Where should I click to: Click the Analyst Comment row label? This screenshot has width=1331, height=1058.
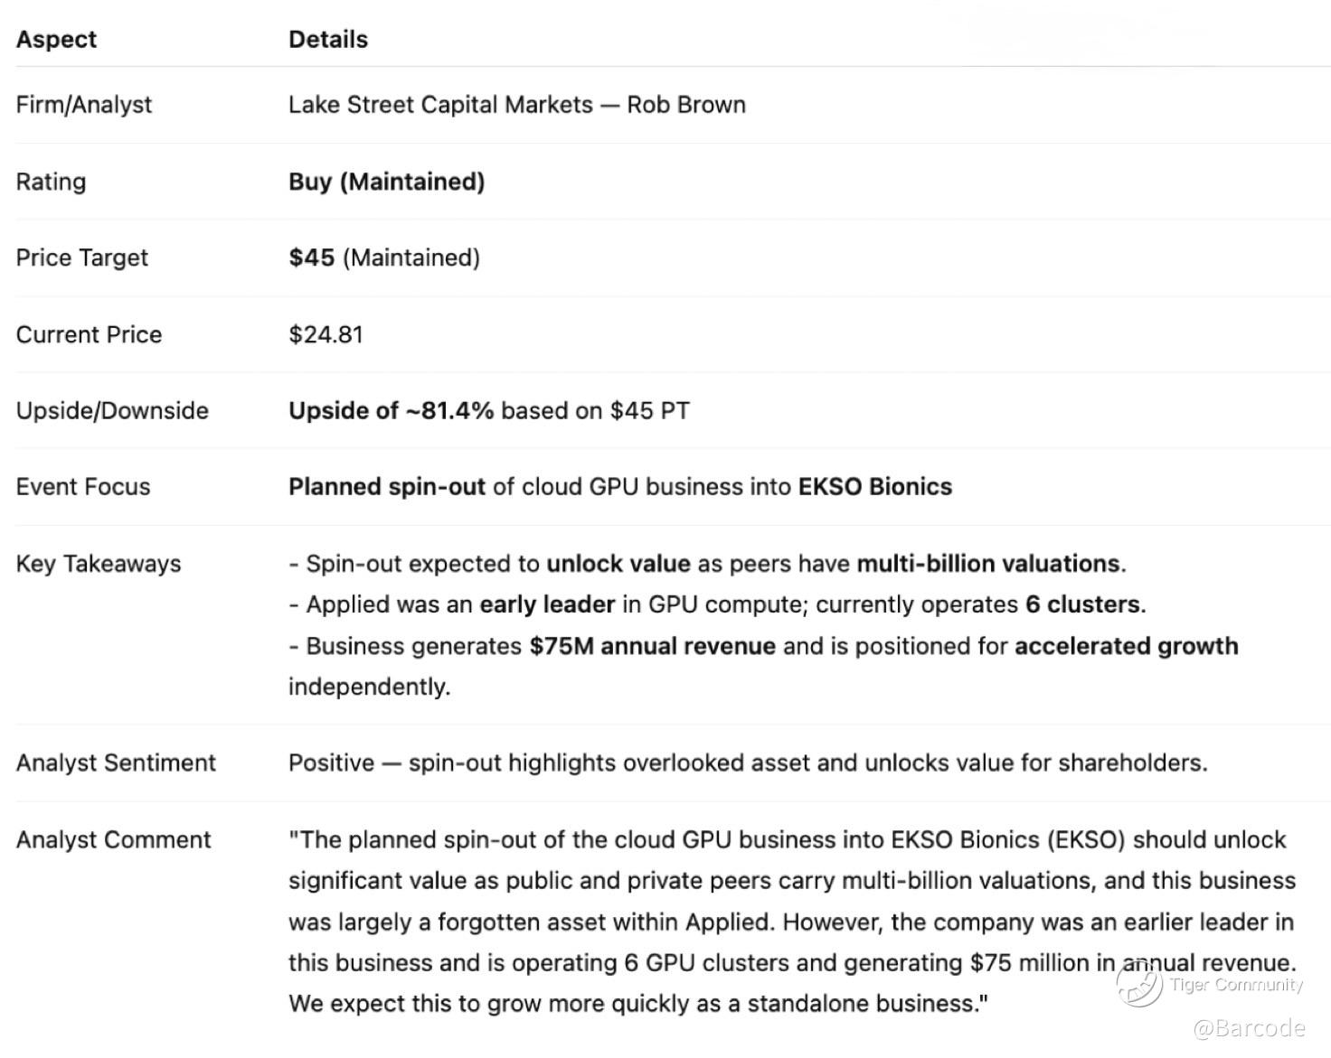pos(113,839)
